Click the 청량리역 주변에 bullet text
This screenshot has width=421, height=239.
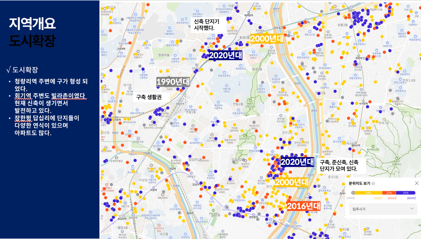[51, 85]
